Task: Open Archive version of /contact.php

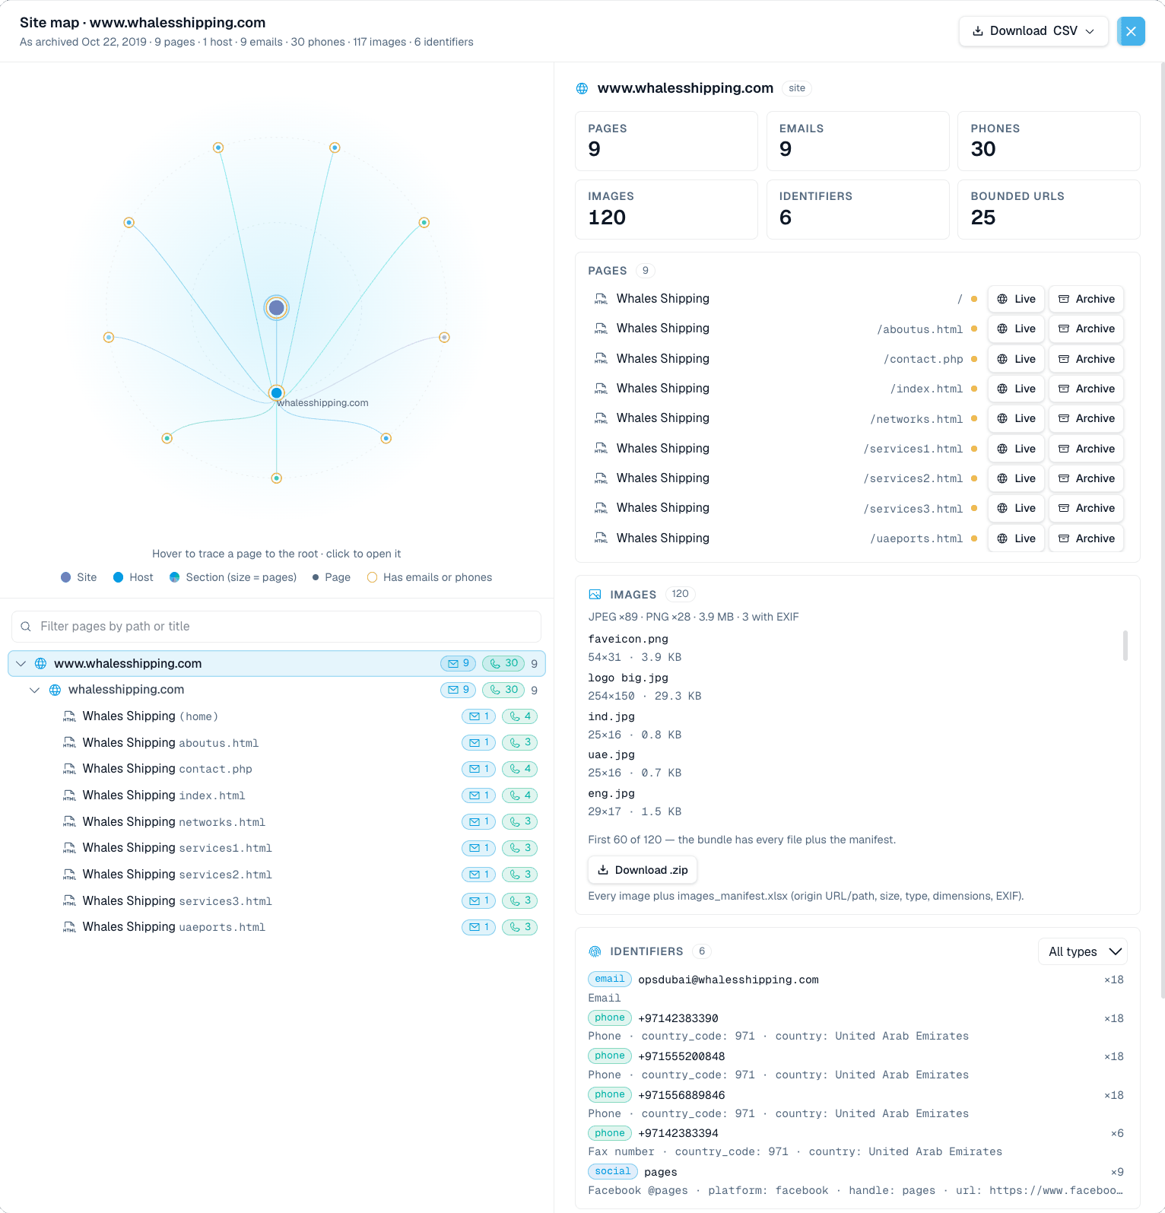Action: 1086,359
